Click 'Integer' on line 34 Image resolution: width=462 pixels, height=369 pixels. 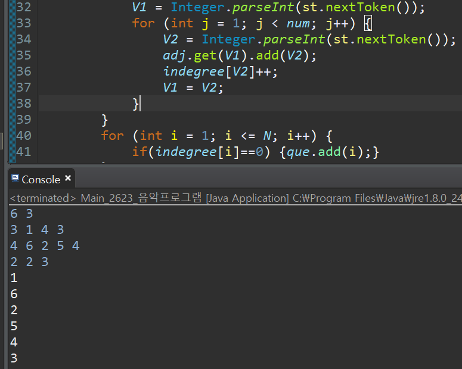[228, 39]
